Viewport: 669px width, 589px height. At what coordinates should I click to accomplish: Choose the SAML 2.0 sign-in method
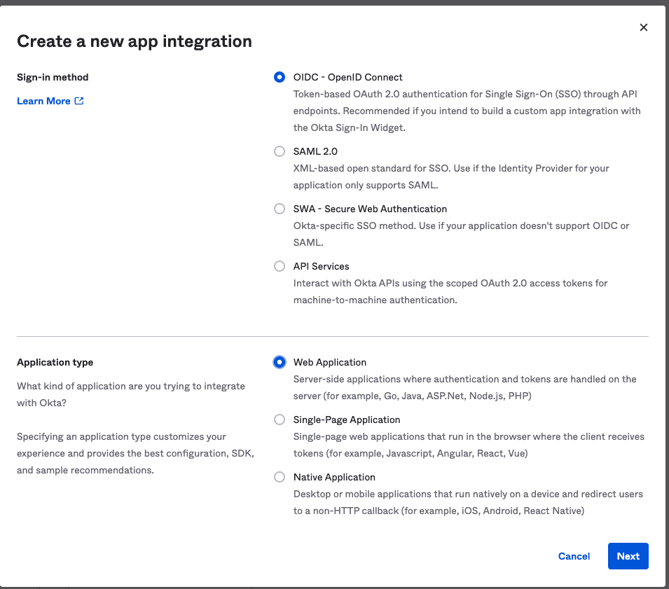click(280, 151)
